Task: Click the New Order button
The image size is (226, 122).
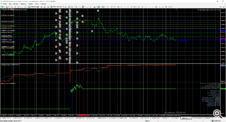Action: [33, 7]
